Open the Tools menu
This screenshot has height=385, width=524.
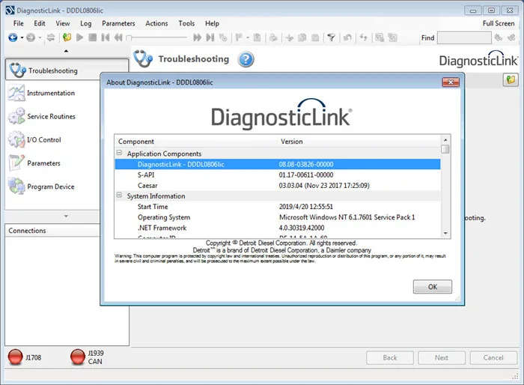click(186, 23)
